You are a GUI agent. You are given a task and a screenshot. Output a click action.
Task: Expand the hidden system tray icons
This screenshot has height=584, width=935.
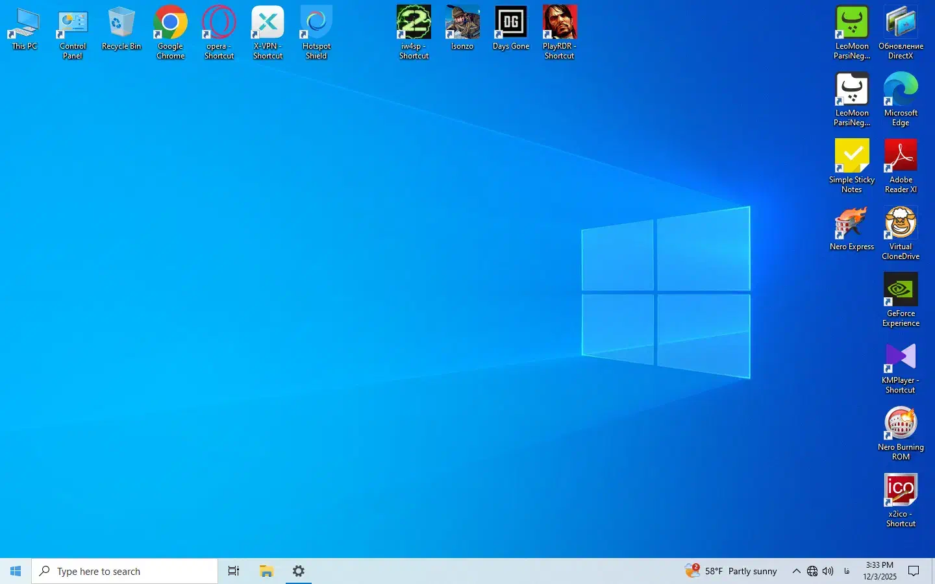pos(796,571)
